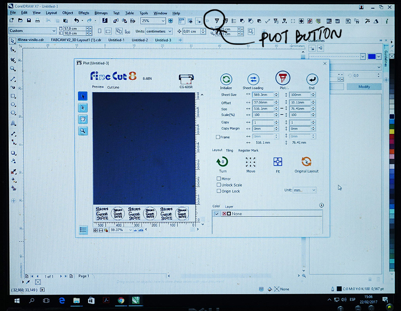Image resolution: width=401 pixels, height=311 pixels.
Task: Click the Move layout icon
Action: (250, 162)
